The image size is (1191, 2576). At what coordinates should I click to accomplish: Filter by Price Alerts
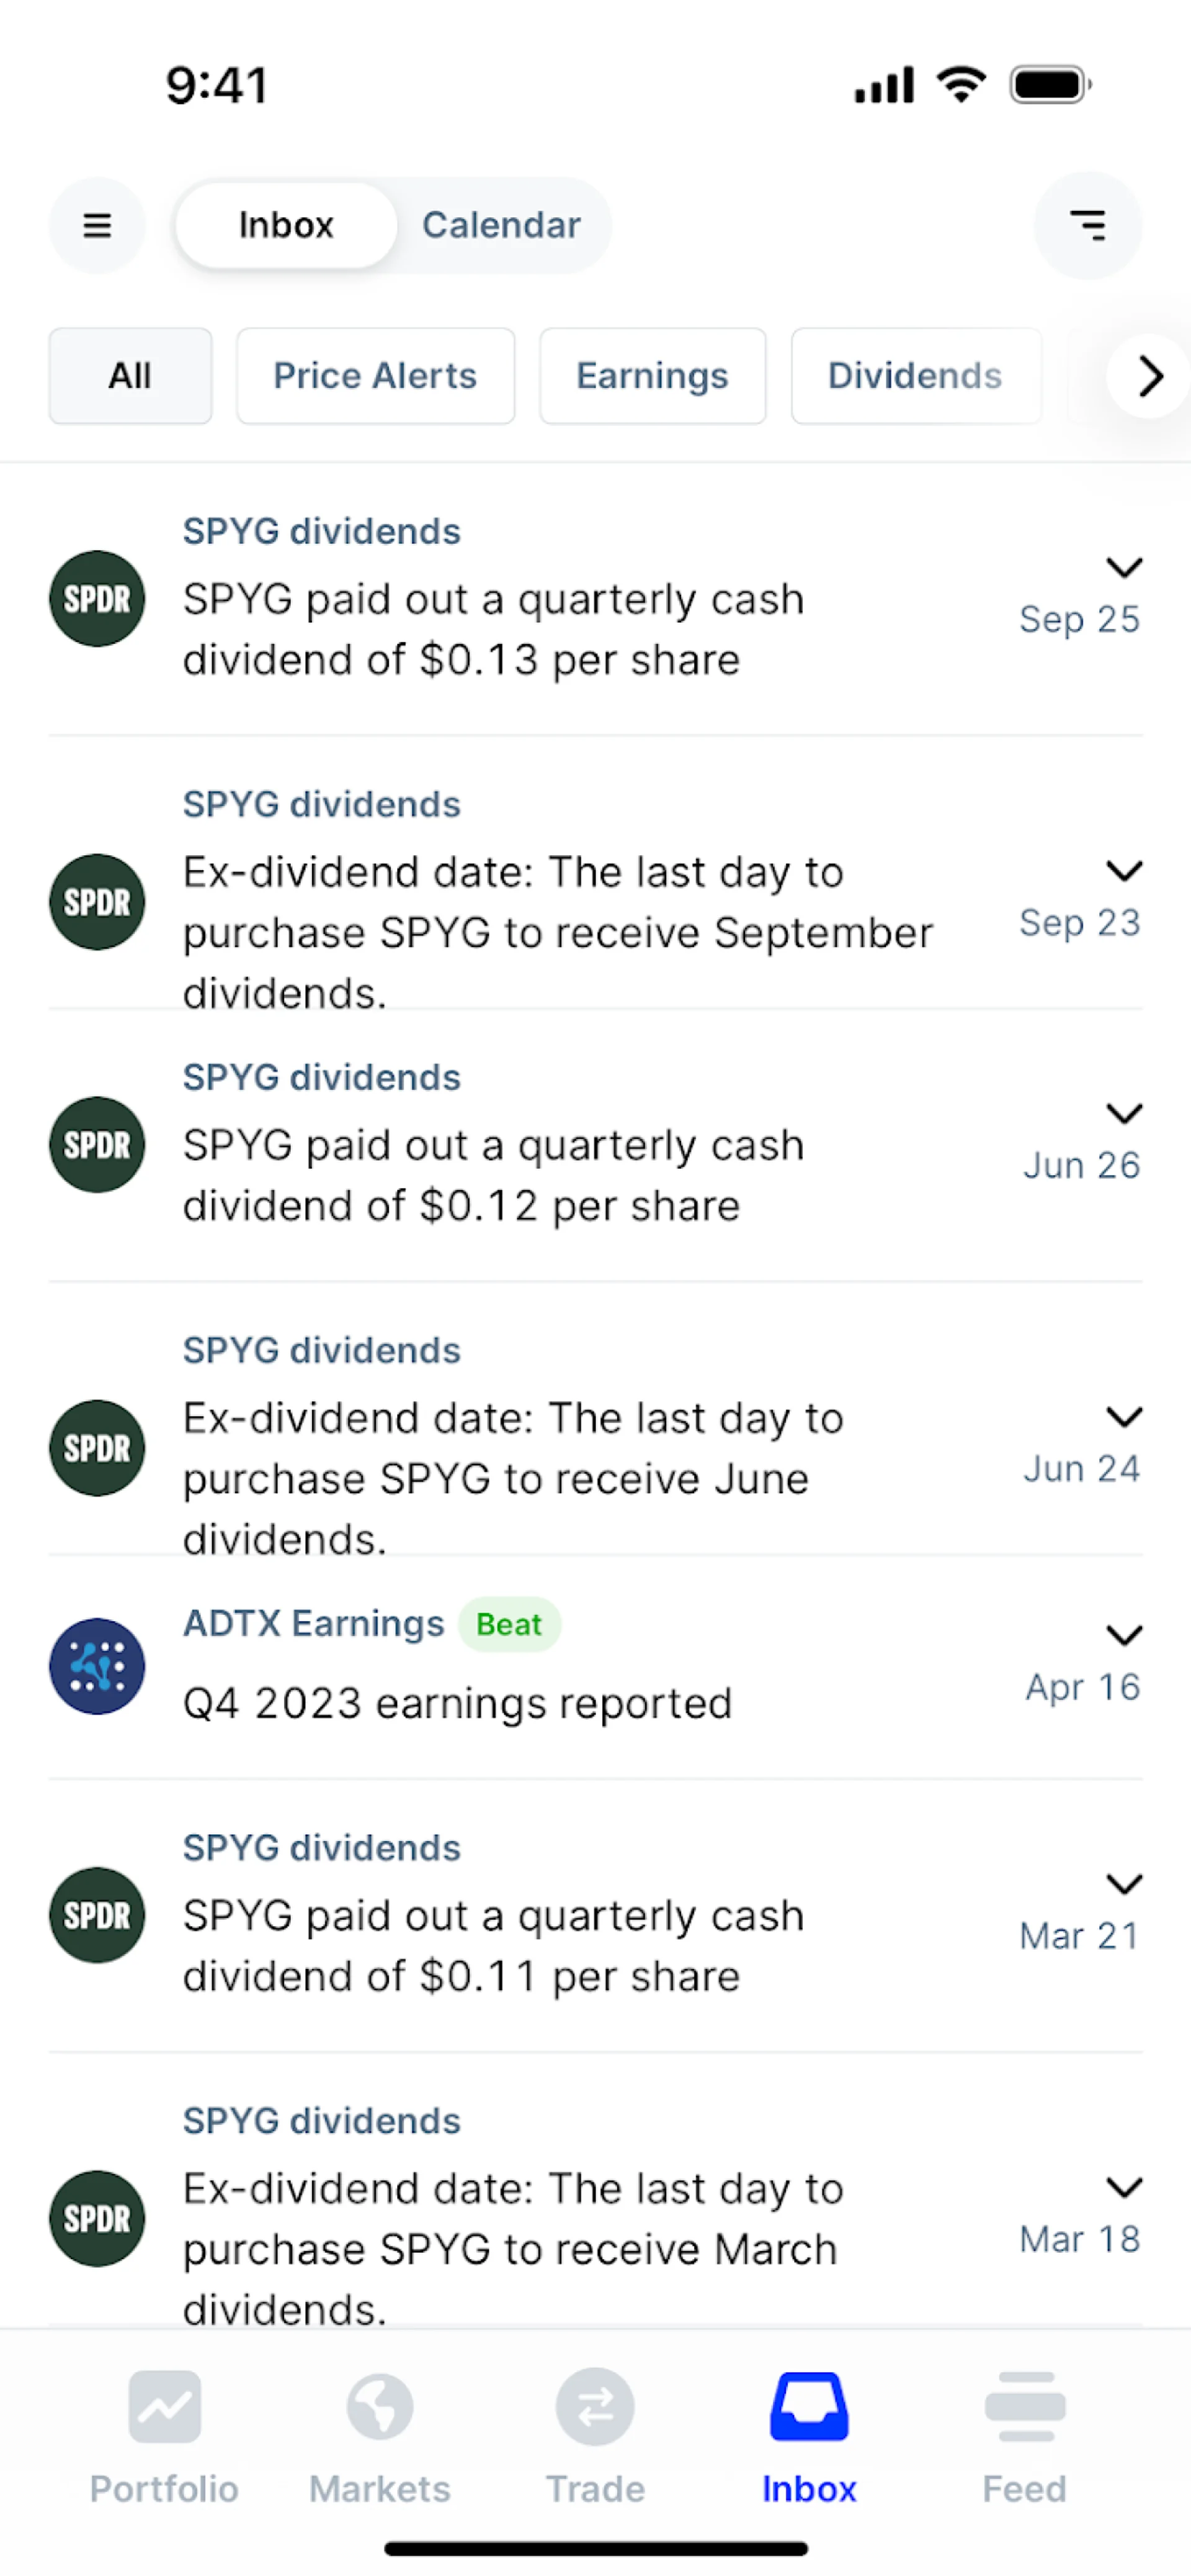click(375, 376)
